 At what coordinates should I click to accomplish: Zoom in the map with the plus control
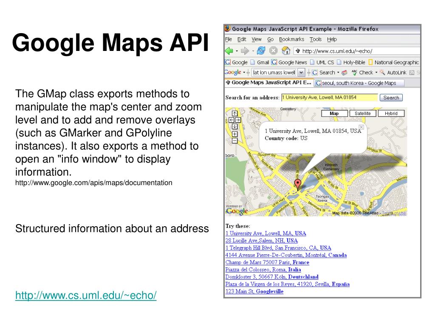(234, 134)
